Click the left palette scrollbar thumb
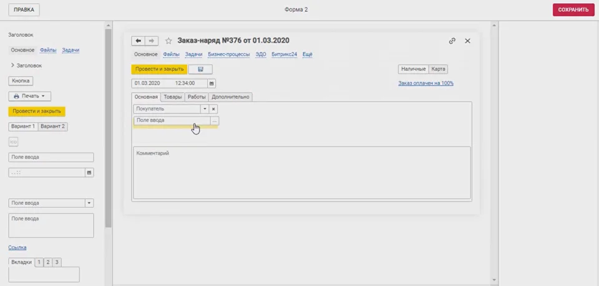This screenshot has height=286, width=599. 109,128
